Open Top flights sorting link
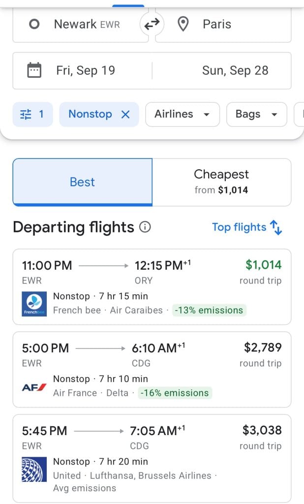 (239, 227)
